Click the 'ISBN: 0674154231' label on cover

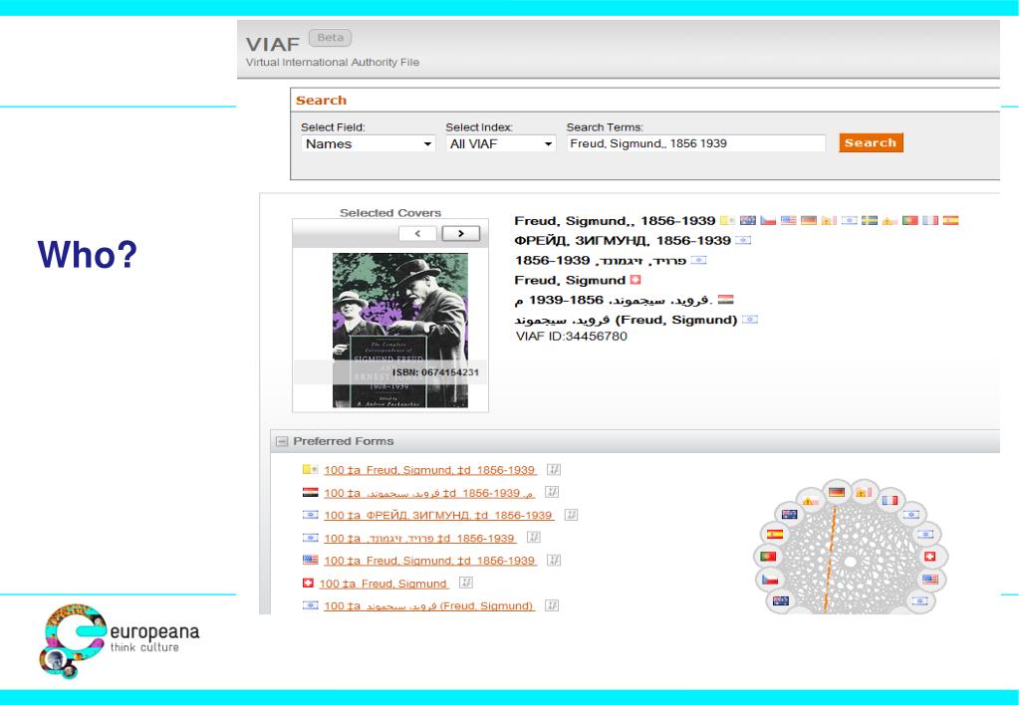click(435, 372)
